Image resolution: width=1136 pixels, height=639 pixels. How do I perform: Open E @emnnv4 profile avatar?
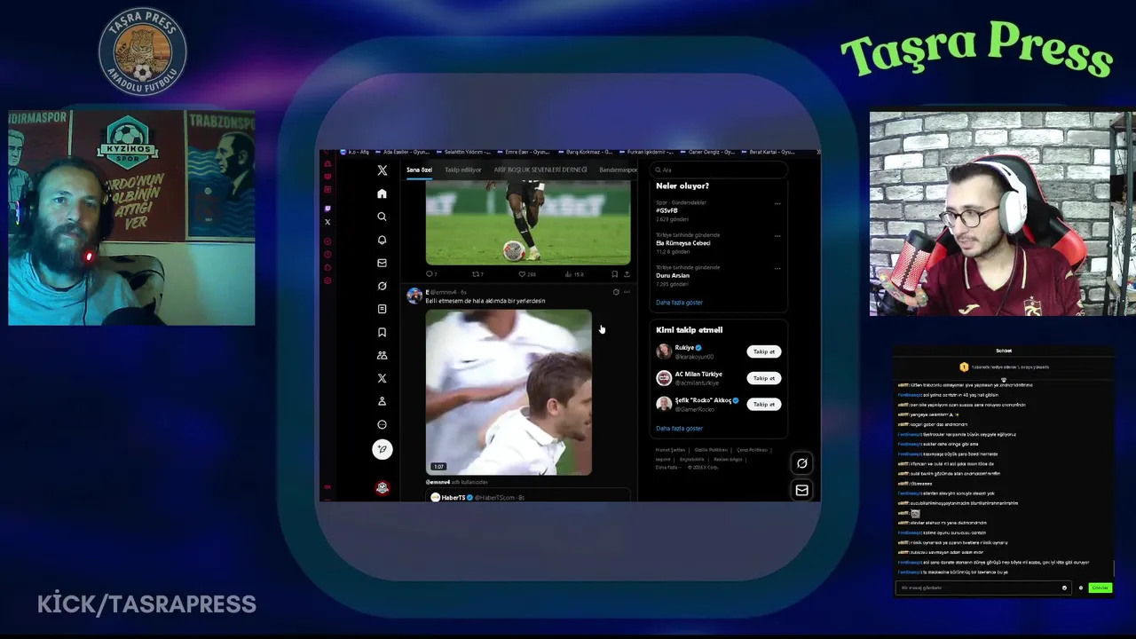(x=414, y=295)
